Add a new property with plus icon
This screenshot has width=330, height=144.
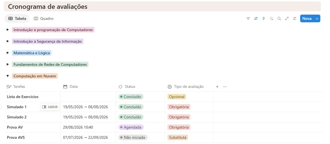(x=217, y=87)
